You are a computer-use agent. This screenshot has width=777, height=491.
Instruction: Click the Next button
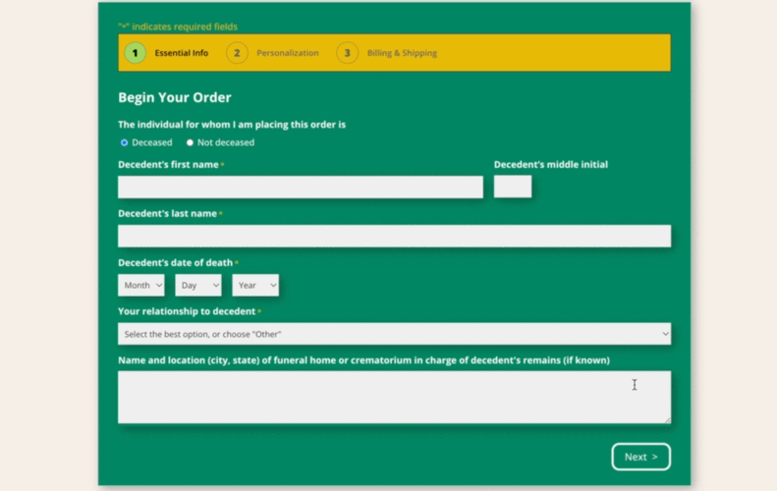point(640,457)
